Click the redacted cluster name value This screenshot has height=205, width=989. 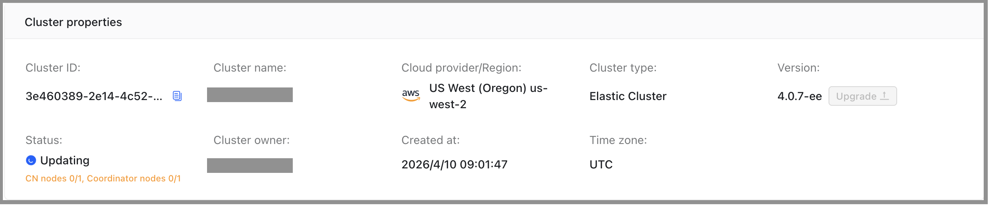[x=250, y=95]
